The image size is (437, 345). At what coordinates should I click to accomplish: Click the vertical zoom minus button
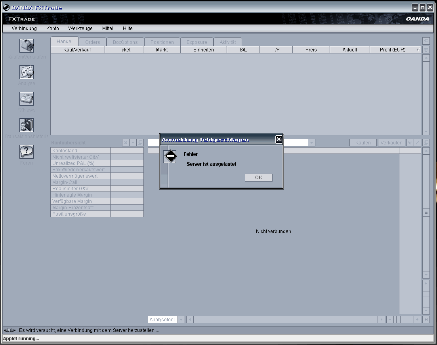click(x=426, y=311)
